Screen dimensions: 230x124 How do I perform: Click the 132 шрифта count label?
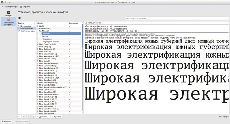tap(224, 117)
